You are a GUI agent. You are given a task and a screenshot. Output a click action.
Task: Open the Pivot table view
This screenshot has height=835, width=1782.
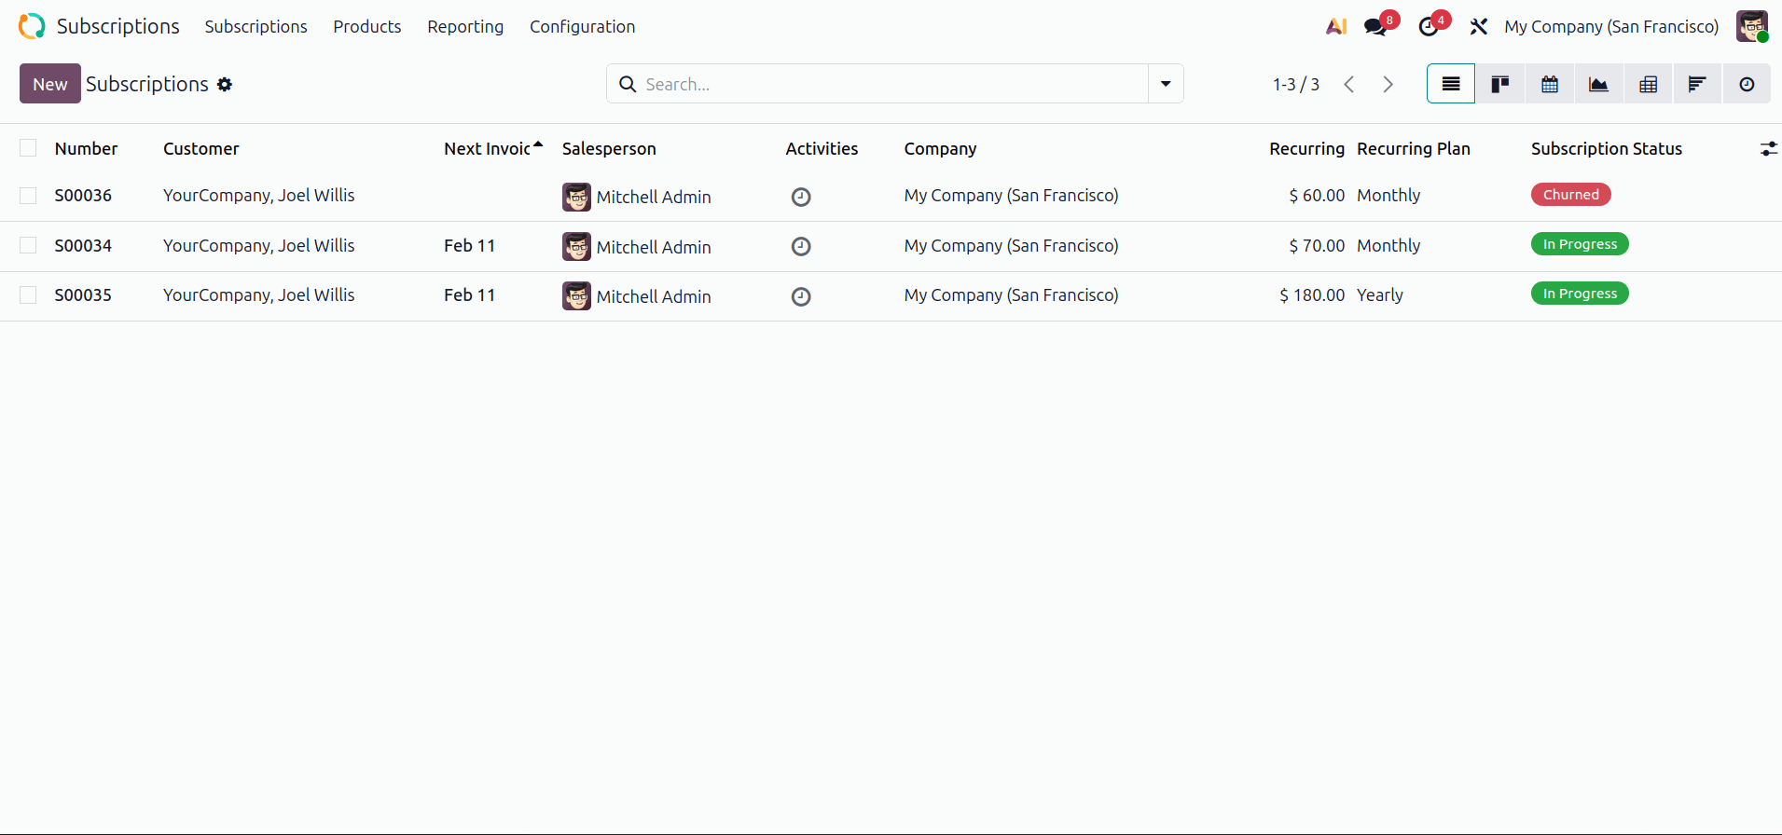coord(1648,84)
